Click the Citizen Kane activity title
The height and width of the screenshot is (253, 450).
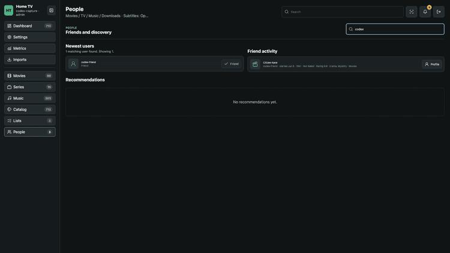pyautogui.click(x=270, y=62)
